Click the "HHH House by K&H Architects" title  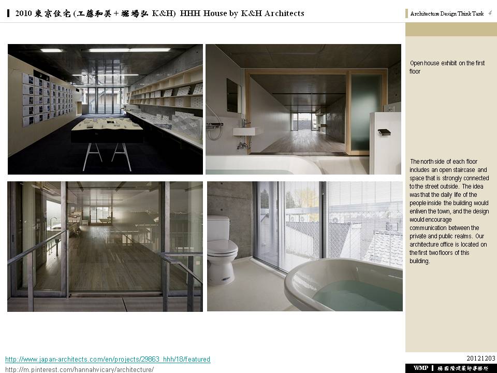(x=242, y=13)
